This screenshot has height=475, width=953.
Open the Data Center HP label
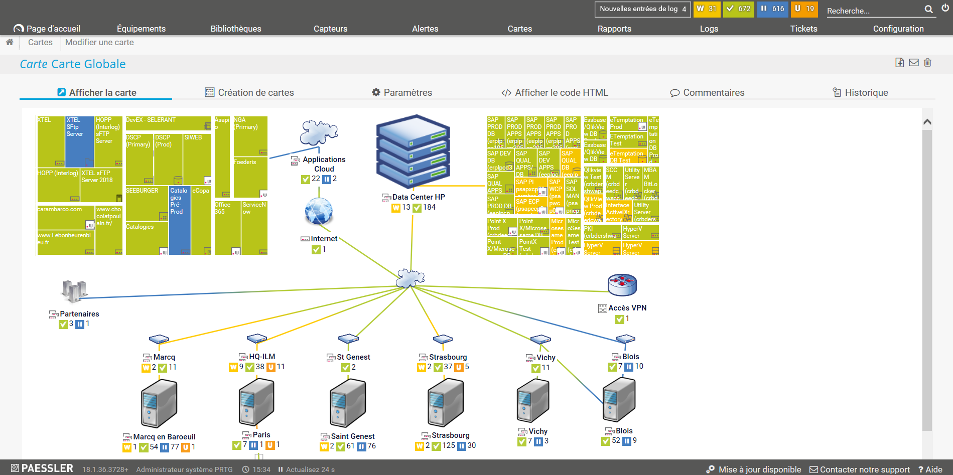pyautogui.click(x=418, y=197)
